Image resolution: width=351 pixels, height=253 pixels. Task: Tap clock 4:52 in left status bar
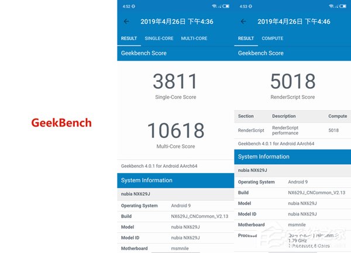coord(126,6)
